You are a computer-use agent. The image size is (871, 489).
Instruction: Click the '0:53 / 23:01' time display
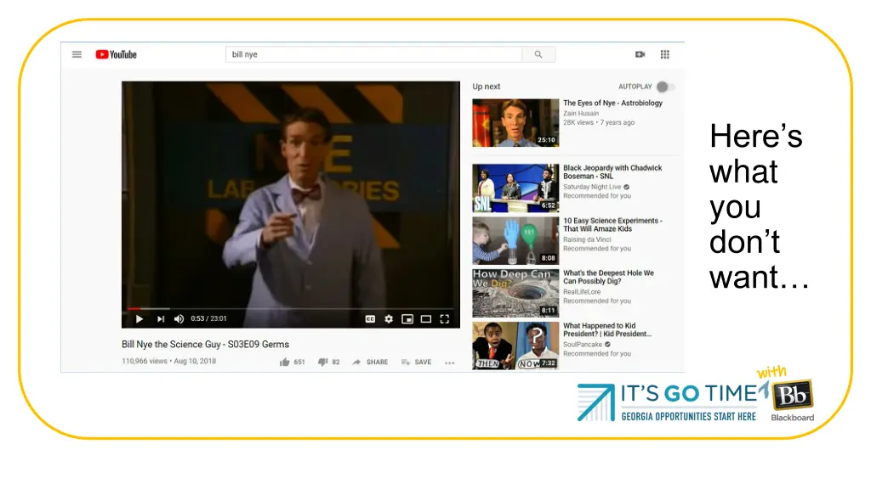pyautogui.click(x=209, y=319)
